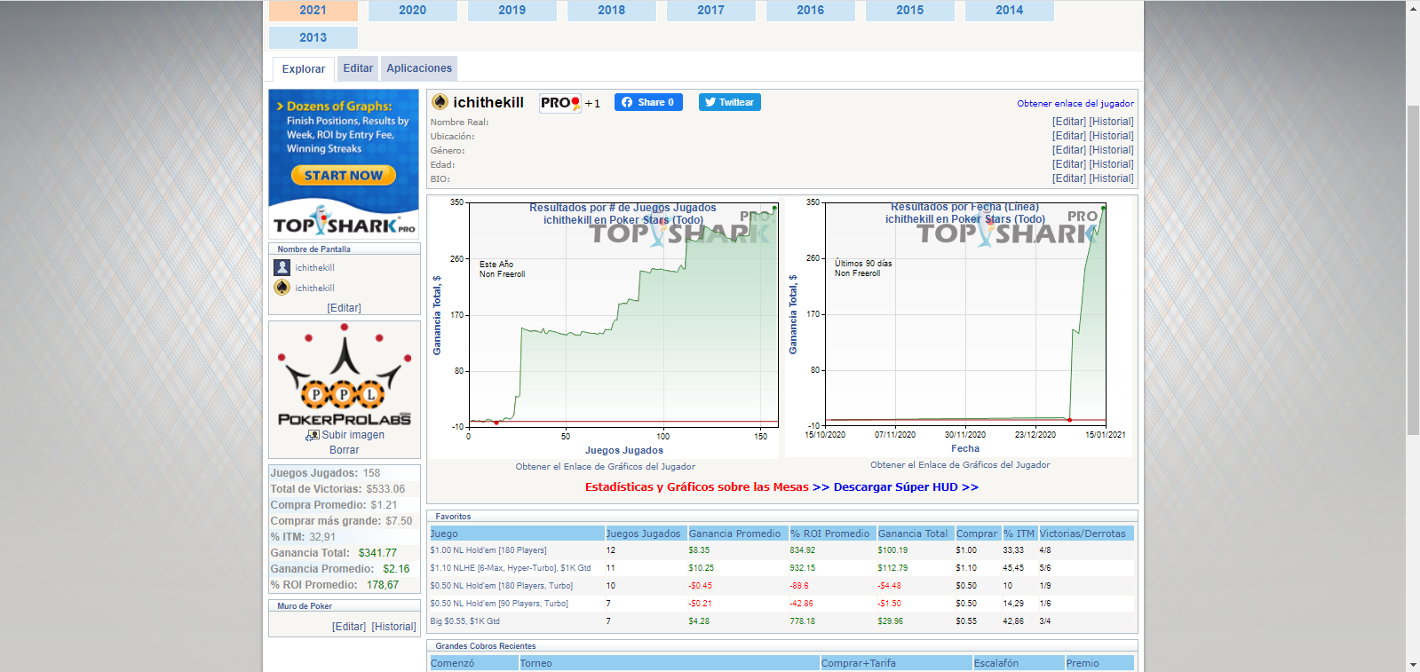1420x672 pixels.
Task: Click the Twitter Twittear button
Action: 729,102
